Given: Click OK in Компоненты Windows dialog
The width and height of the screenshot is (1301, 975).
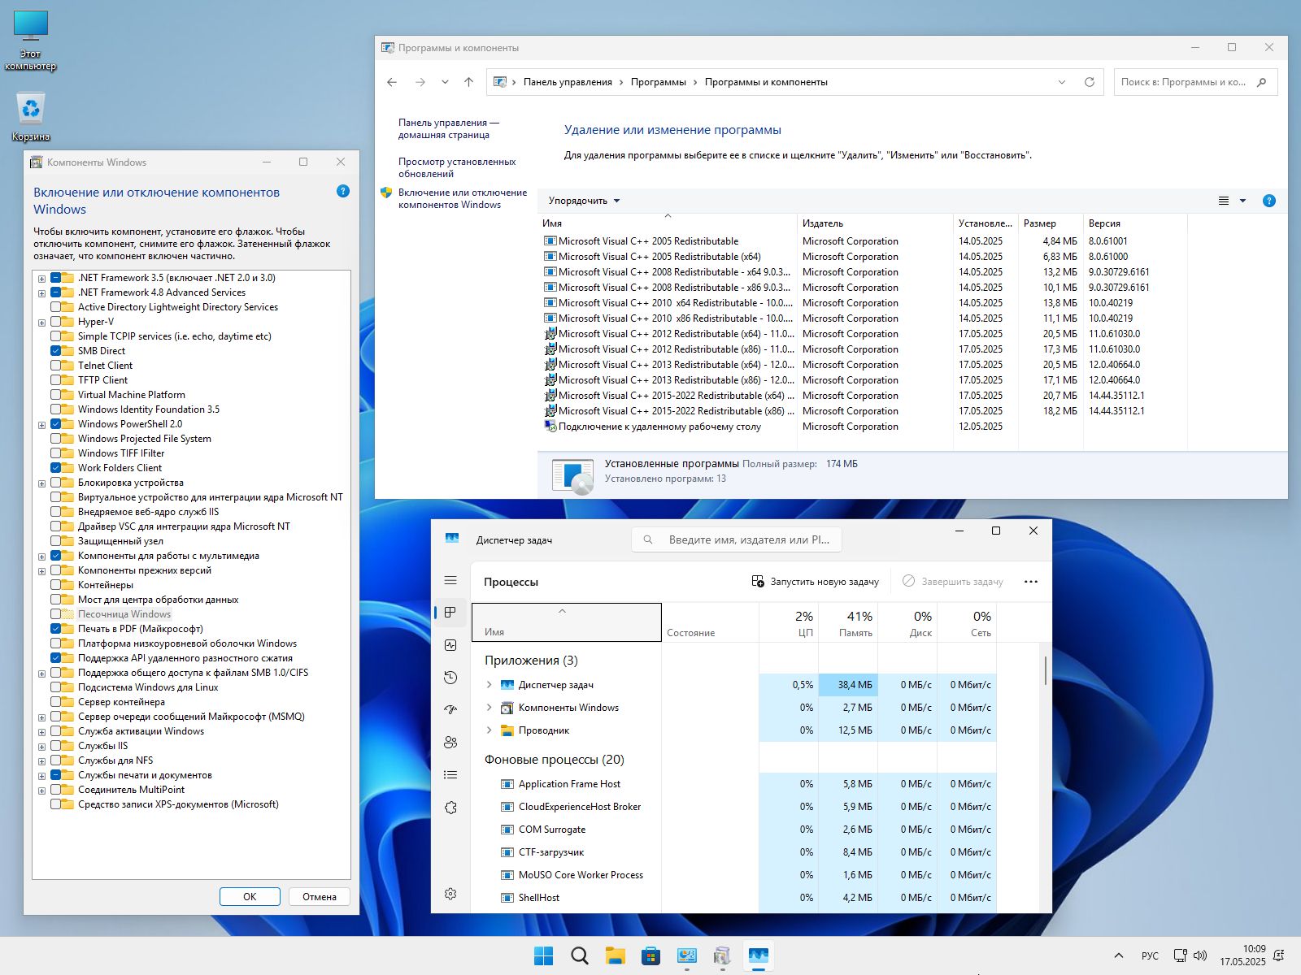Looking at the screenshot, I should (x=250, y=897).
